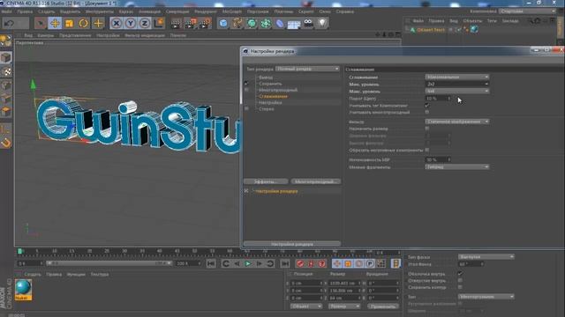Open the Max Level 4x4 dropdown
Viewport: 565px width, 317px height.
click(x=457, y=92)
